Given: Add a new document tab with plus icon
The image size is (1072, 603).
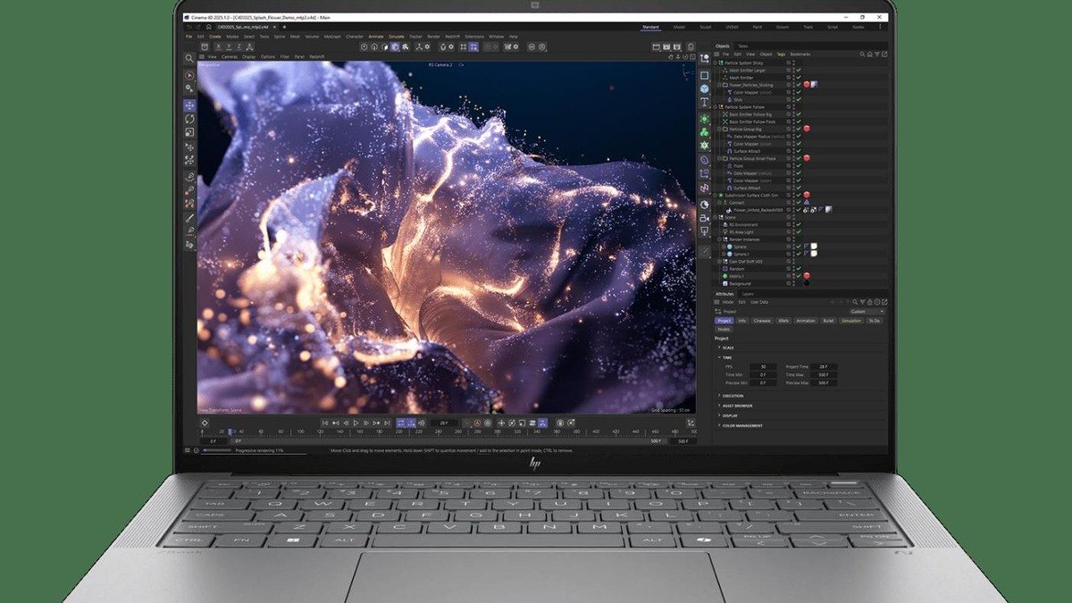Looking at the screenshot, I should pos(284,27).
